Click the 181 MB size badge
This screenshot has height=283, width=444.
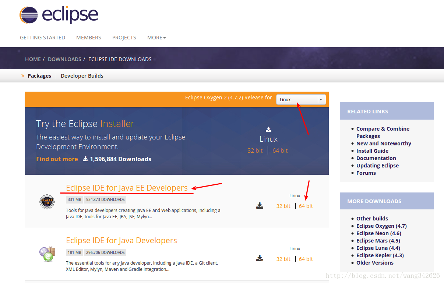tap(74, 252)
